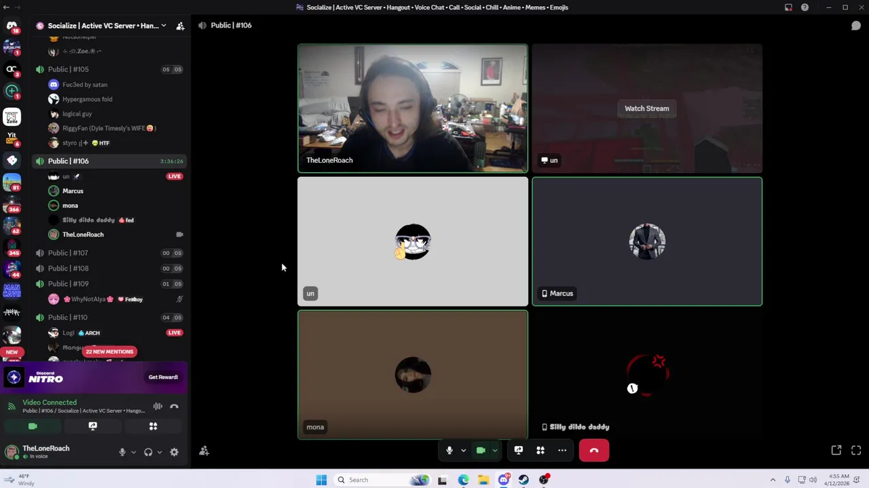Image resolution: width=869 pixels, height=488 pixels.
Task: Open more options ellipsis in call controls
Action: pos(562,450)
